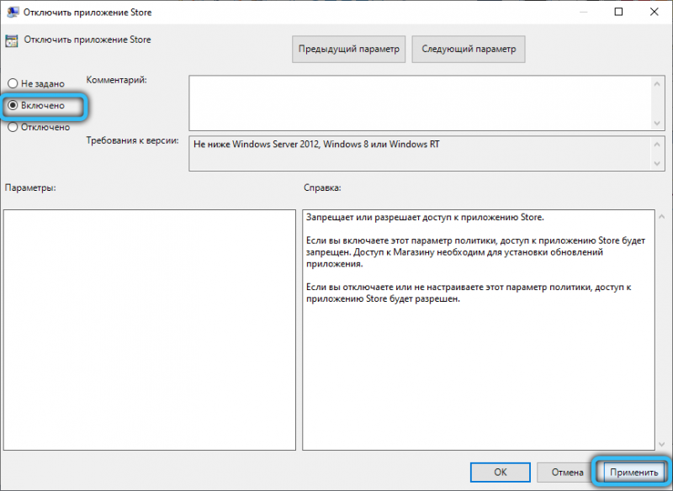Click the empty 'Параметры' options pane
The height and width of the screenshot is (491, 673).
pos(150,330)
